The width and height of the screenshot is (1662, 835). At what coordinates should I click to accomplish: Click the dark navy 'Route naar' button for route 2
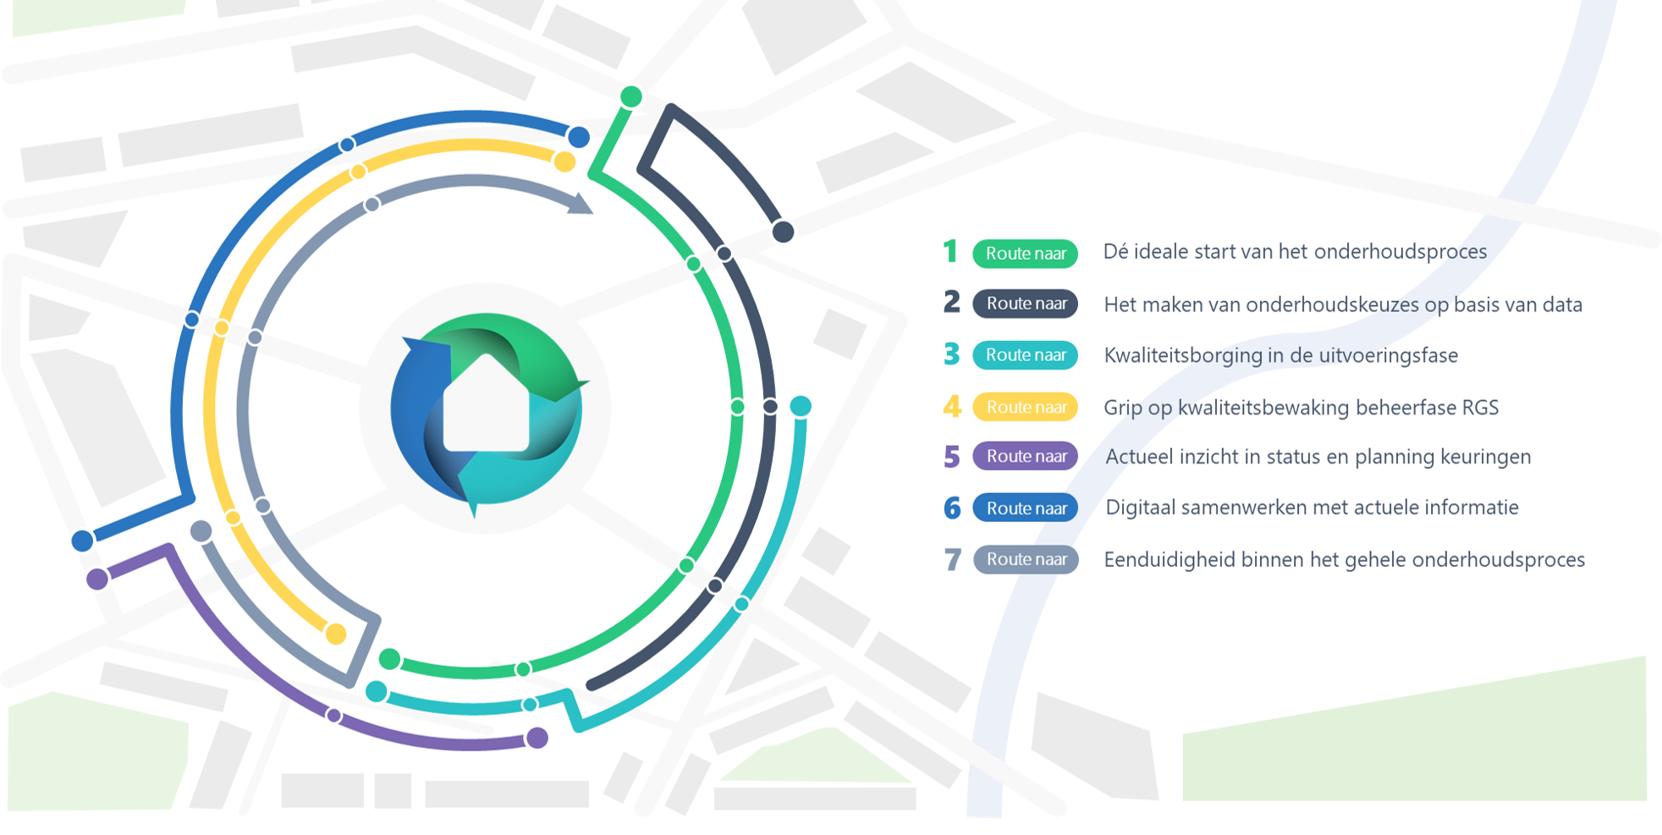point(1025,304)
